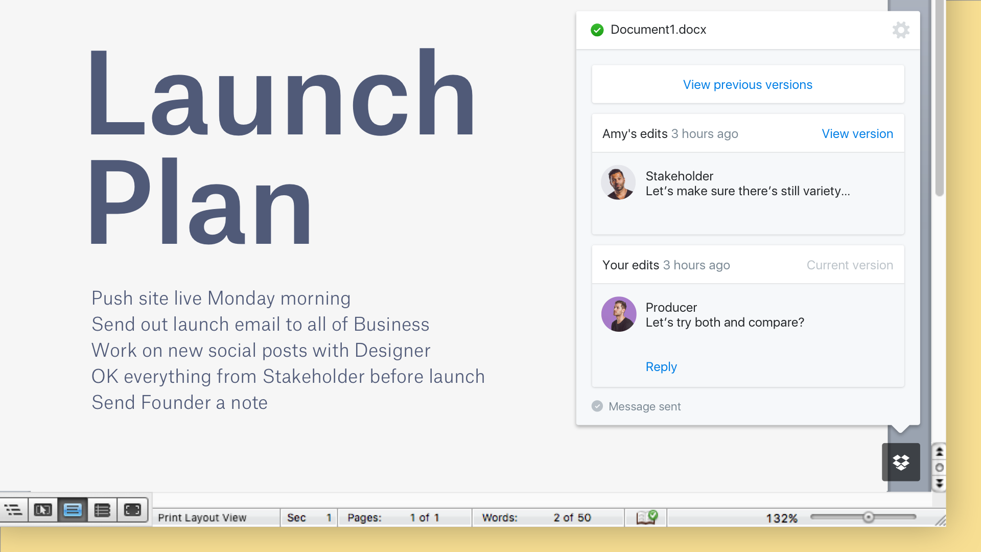981x552 pixels.
Task: Open the Dropbox badge settings gear
Action: pos(901,30)
